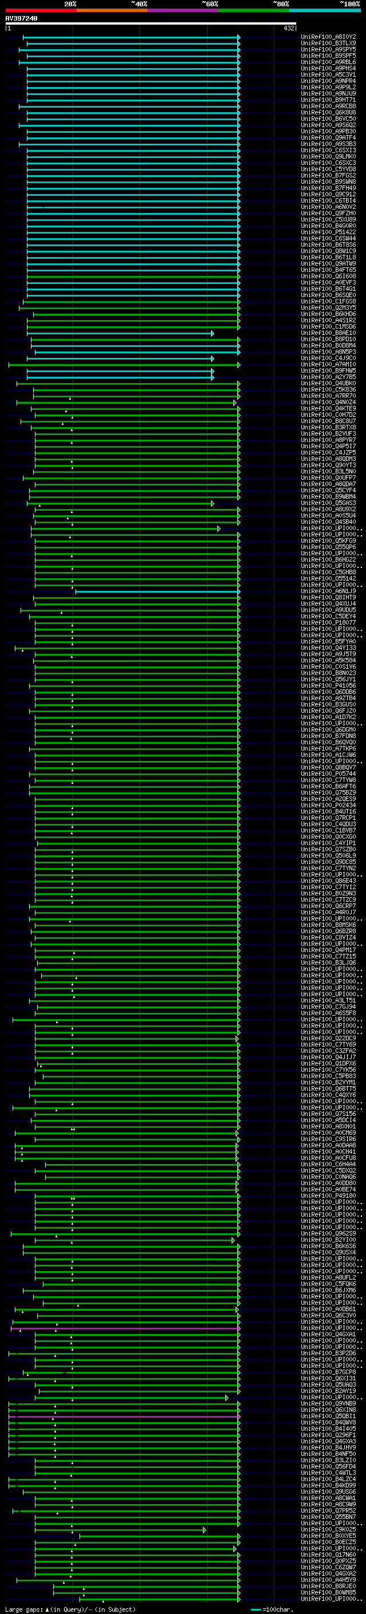
Task: Click the purple alignment bar for UniRef100_Q5QBI1
Action: click(x=124, y=1416)
